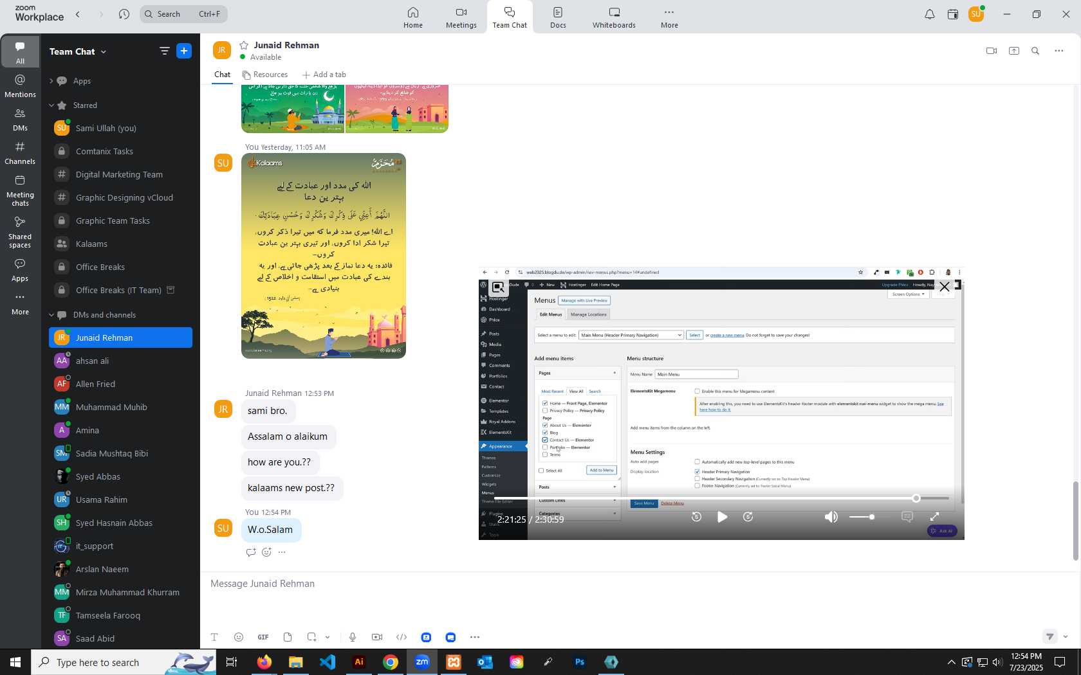Open the Whiteboards tab
The width and height of the screenshot is (1081, 675).
tap(614, 17)
